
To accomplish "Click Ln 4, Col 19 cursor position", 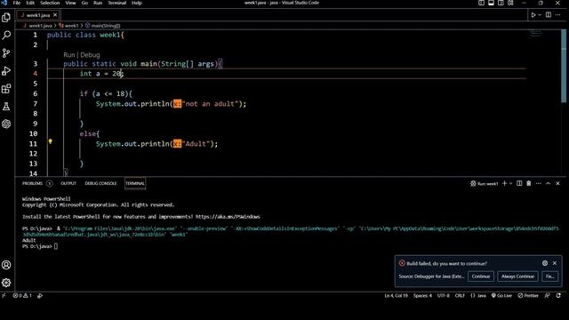I will point(396,296).
